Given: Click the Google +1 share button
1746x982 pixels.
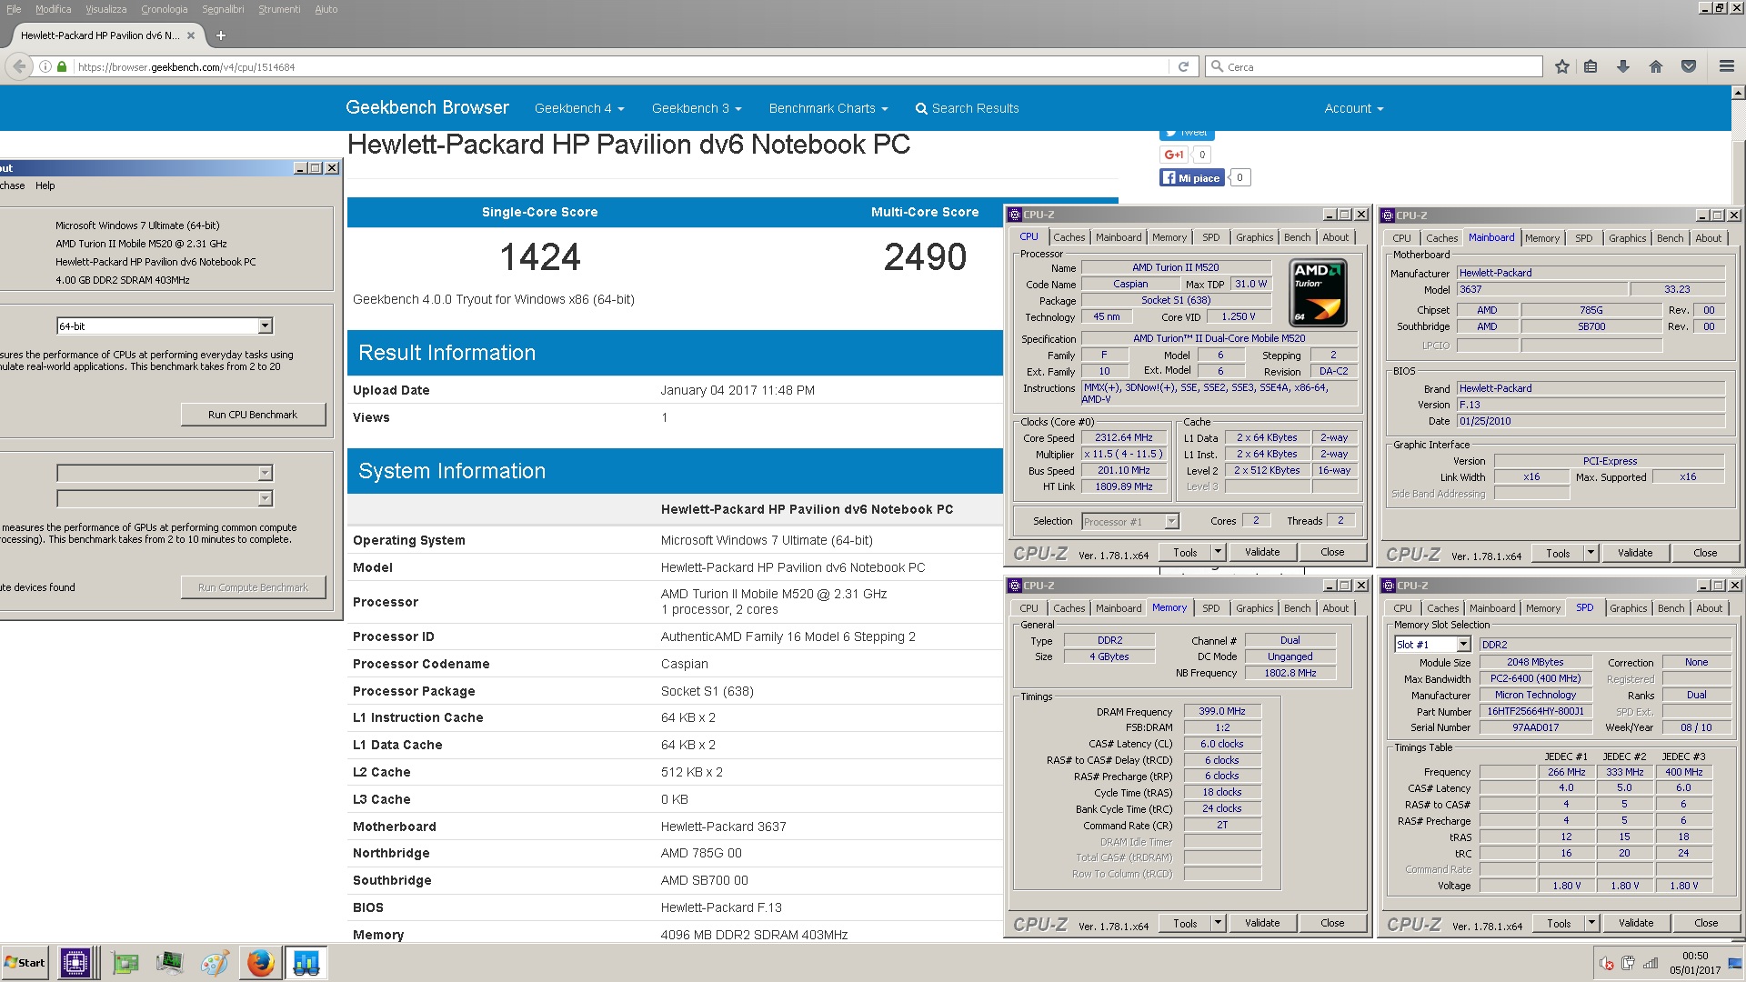Looking at the screenshot, I should 1174,155.
